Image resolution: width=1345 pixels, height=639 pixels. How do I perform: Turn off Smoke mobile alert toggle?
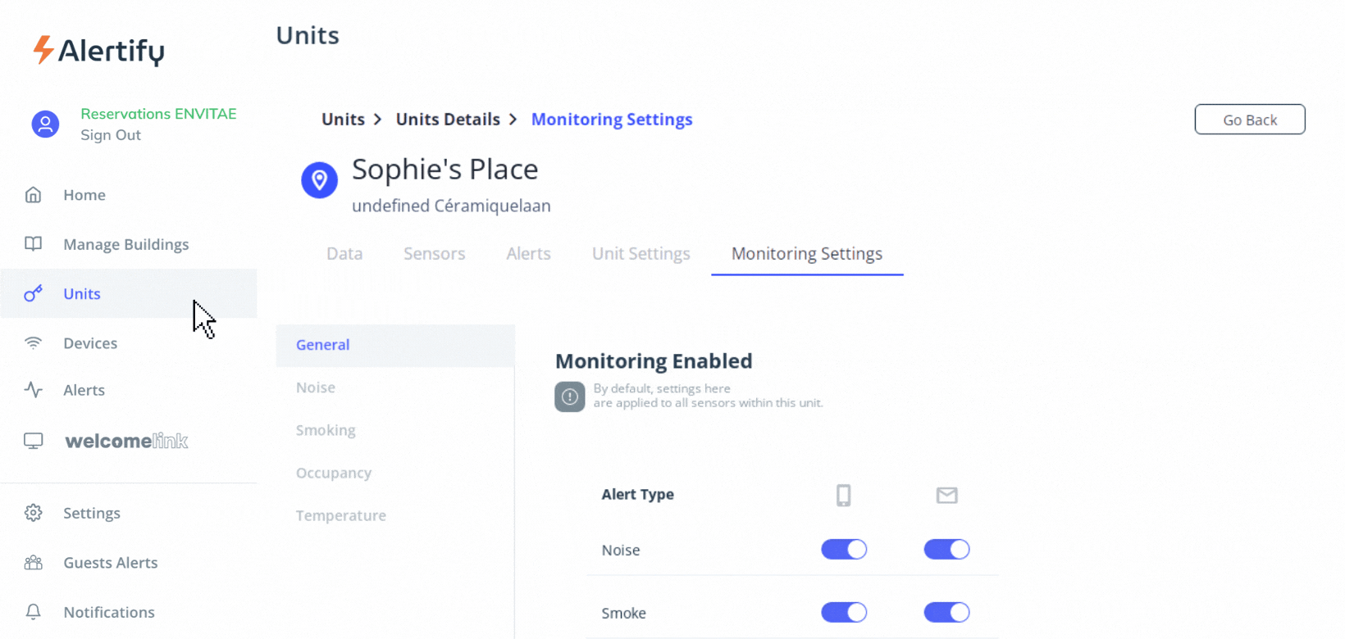tap(844, 613)
